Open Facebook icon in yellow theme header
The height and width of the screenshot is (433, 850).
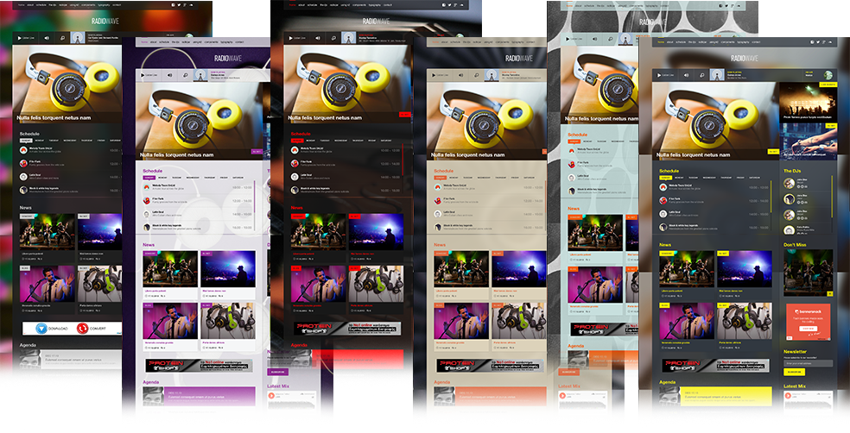813,41
